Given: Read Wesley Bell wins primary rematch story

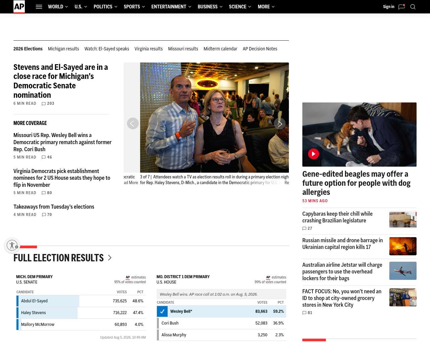Looking at the screenshot, I should coord(62,142).
